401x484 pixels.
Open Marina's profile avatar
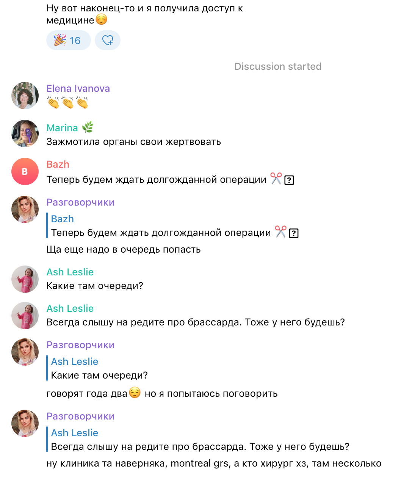pos(25,134)
